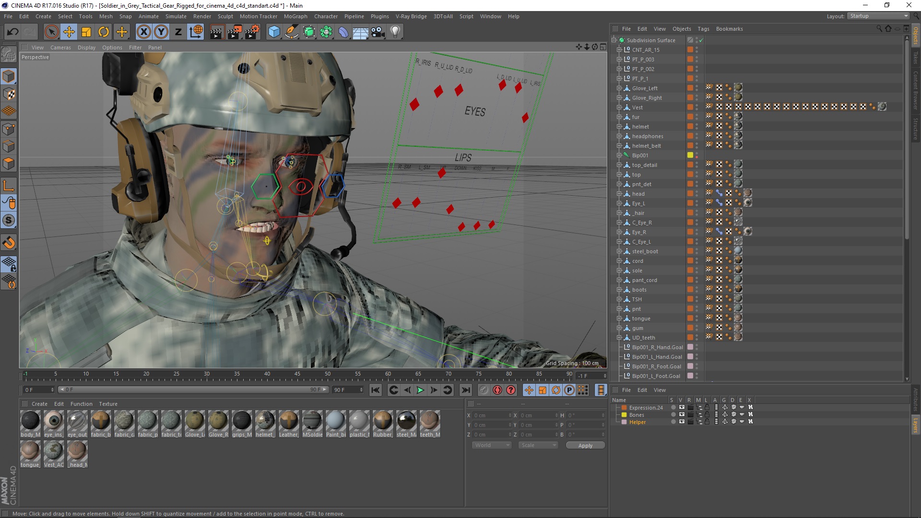
Task: Toggle Expression.24 layer solo
Action: pos(673,408)
